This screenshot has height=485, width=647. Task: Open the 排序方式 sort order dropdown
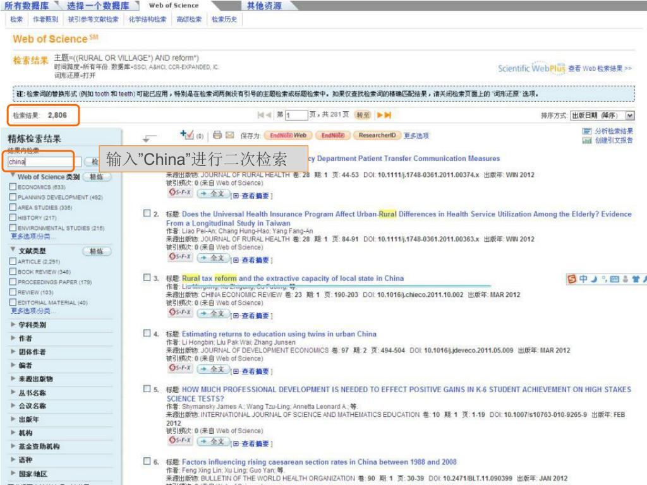602,116
